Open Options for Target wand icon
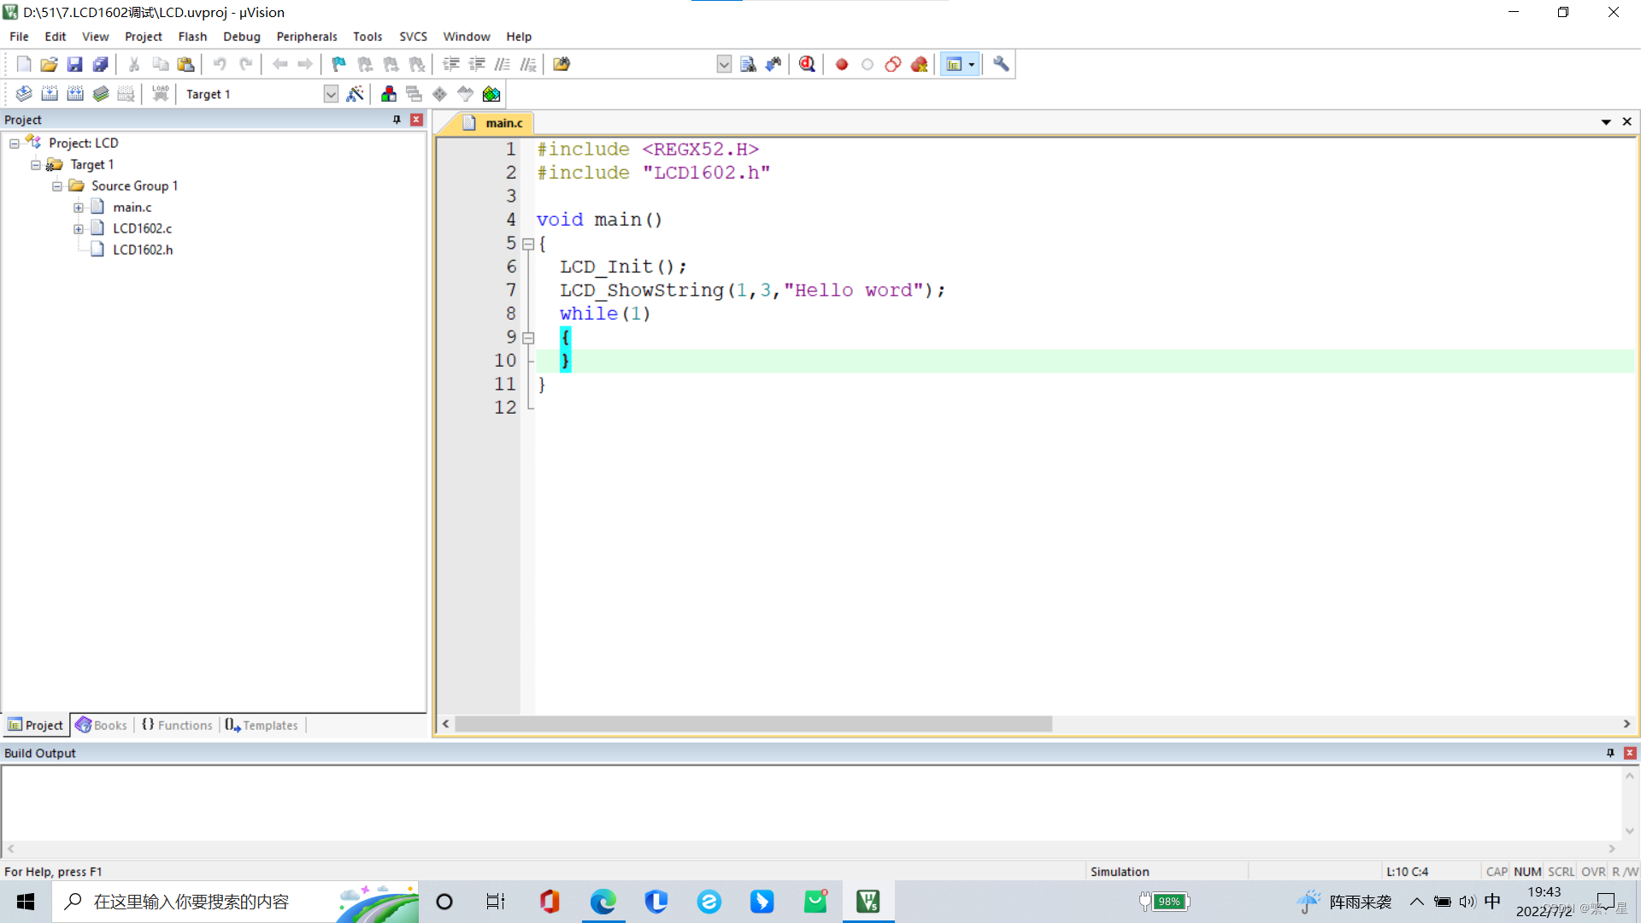 click(356, 94)
